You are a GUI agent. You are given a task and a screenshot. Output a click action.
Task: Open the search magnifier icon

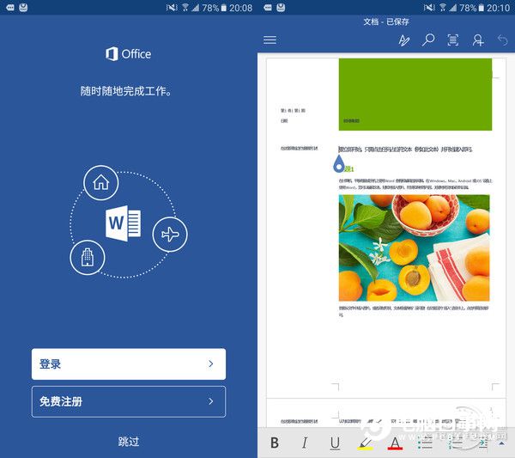click(428, 40)
